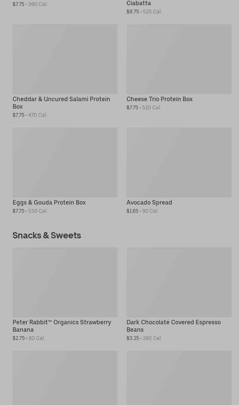The width and height of the screenshot is (239, 405).
Task: Click Cheese Trio Protein Box title
Action: click(160, 99)
